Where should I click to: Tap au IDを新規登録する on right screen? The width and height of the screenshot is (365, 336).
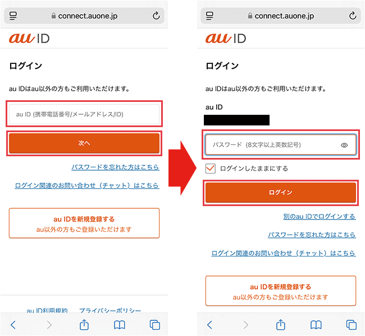[x=281, y=291]
